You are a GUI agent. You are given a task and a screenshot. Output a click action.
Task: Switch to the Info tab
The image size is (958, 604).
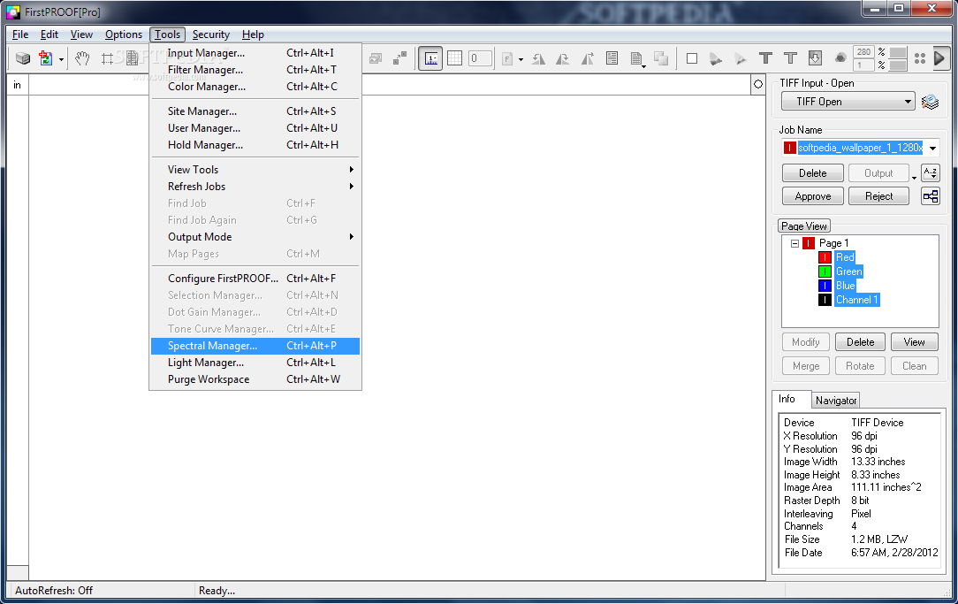[787, 399]
